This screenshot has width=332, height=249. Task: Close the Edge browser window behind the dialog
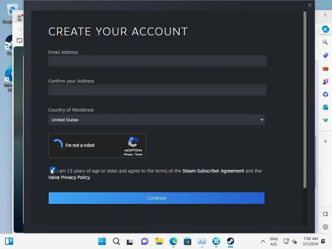[325, 15]
